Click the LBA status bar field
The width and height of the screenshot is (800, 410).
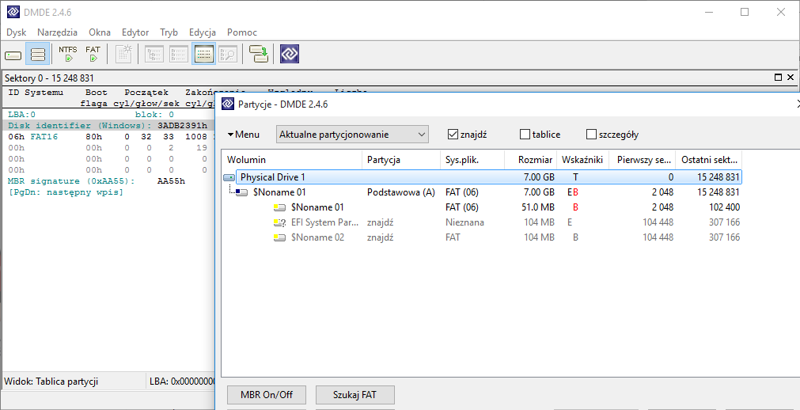pos(180,382)
